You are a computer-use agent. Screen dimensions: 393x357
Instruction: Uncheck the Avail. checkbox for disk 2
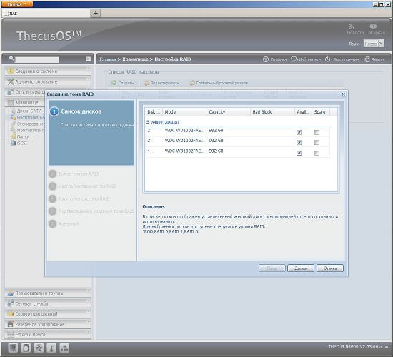(x=299, y=132)
